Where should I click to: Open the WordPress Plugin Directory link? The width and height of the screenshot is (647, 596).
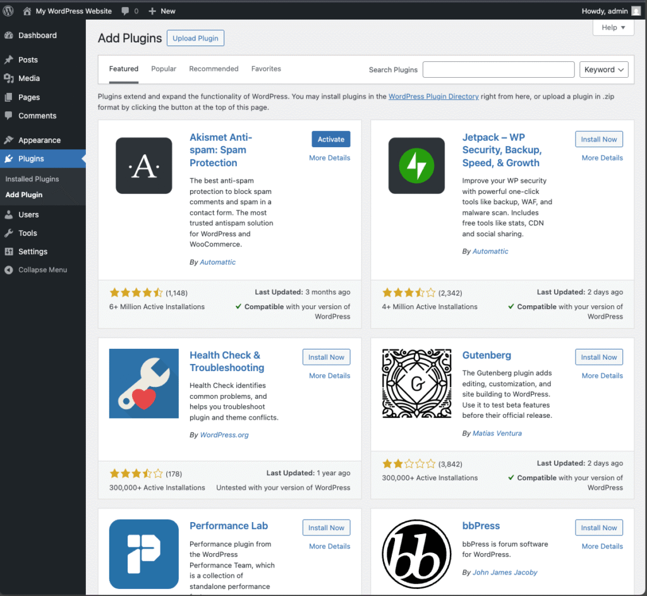[433, 97]
